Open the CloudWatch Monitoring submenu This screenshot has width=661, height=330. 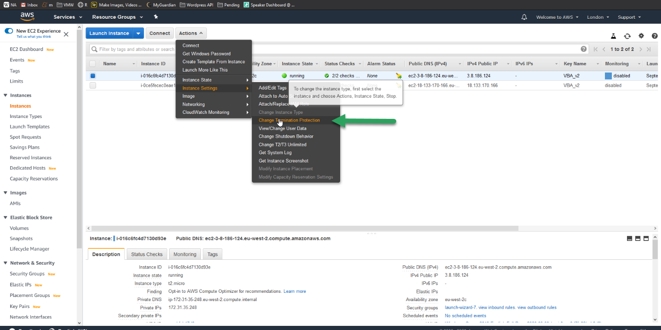(x=214, y=112)
